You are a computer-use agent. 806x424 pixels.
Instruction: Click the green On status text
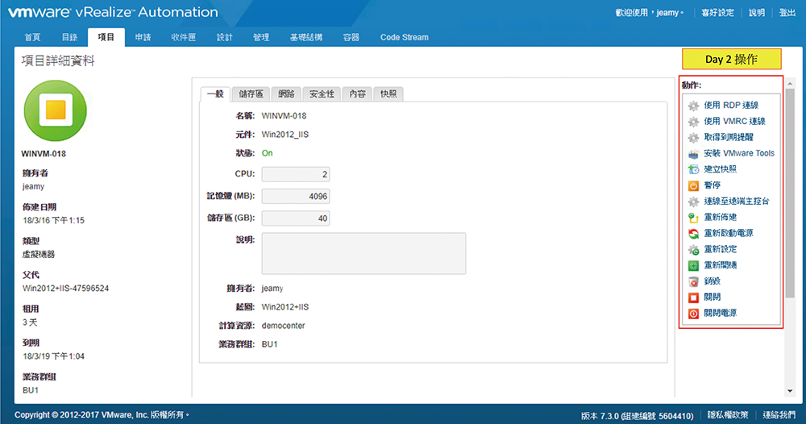pos(268,153)
